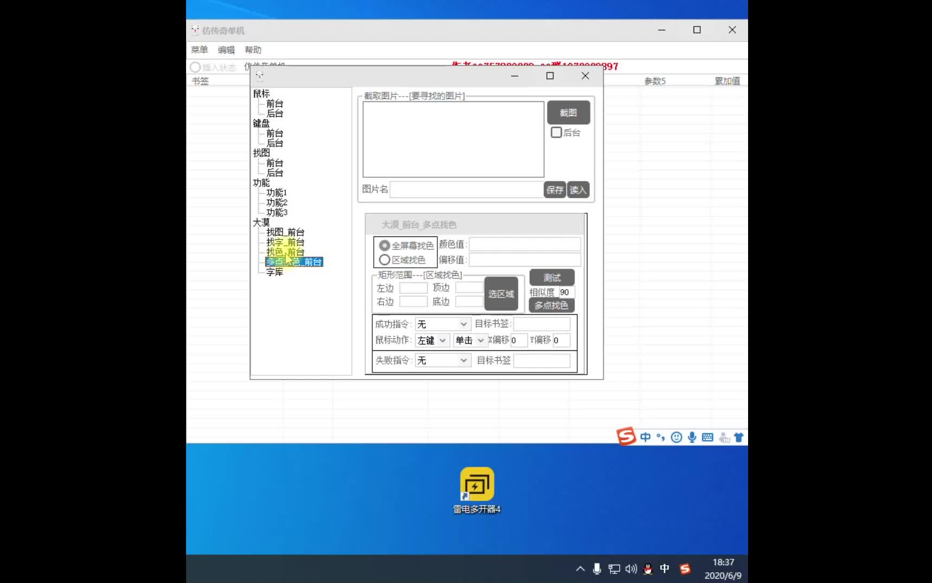Click the dialog window's small title icon
The height and width of the screenshot is (583, 932).
click(x=259, y=76)
